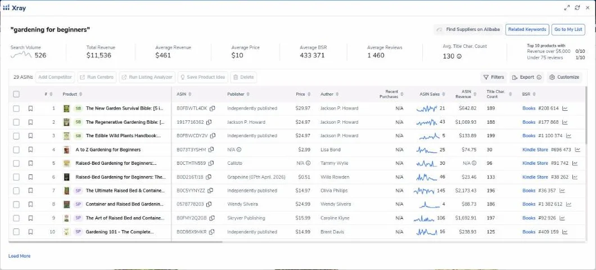Open BSR history graph for #36 357
Image resolution: width=596 pixels, height=270 pixels.
pos(562,191)
